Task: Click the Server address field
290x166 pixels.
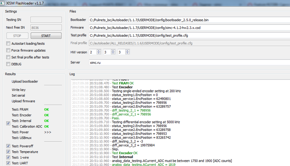Action: pyautogui.click(x=190, y=63)
